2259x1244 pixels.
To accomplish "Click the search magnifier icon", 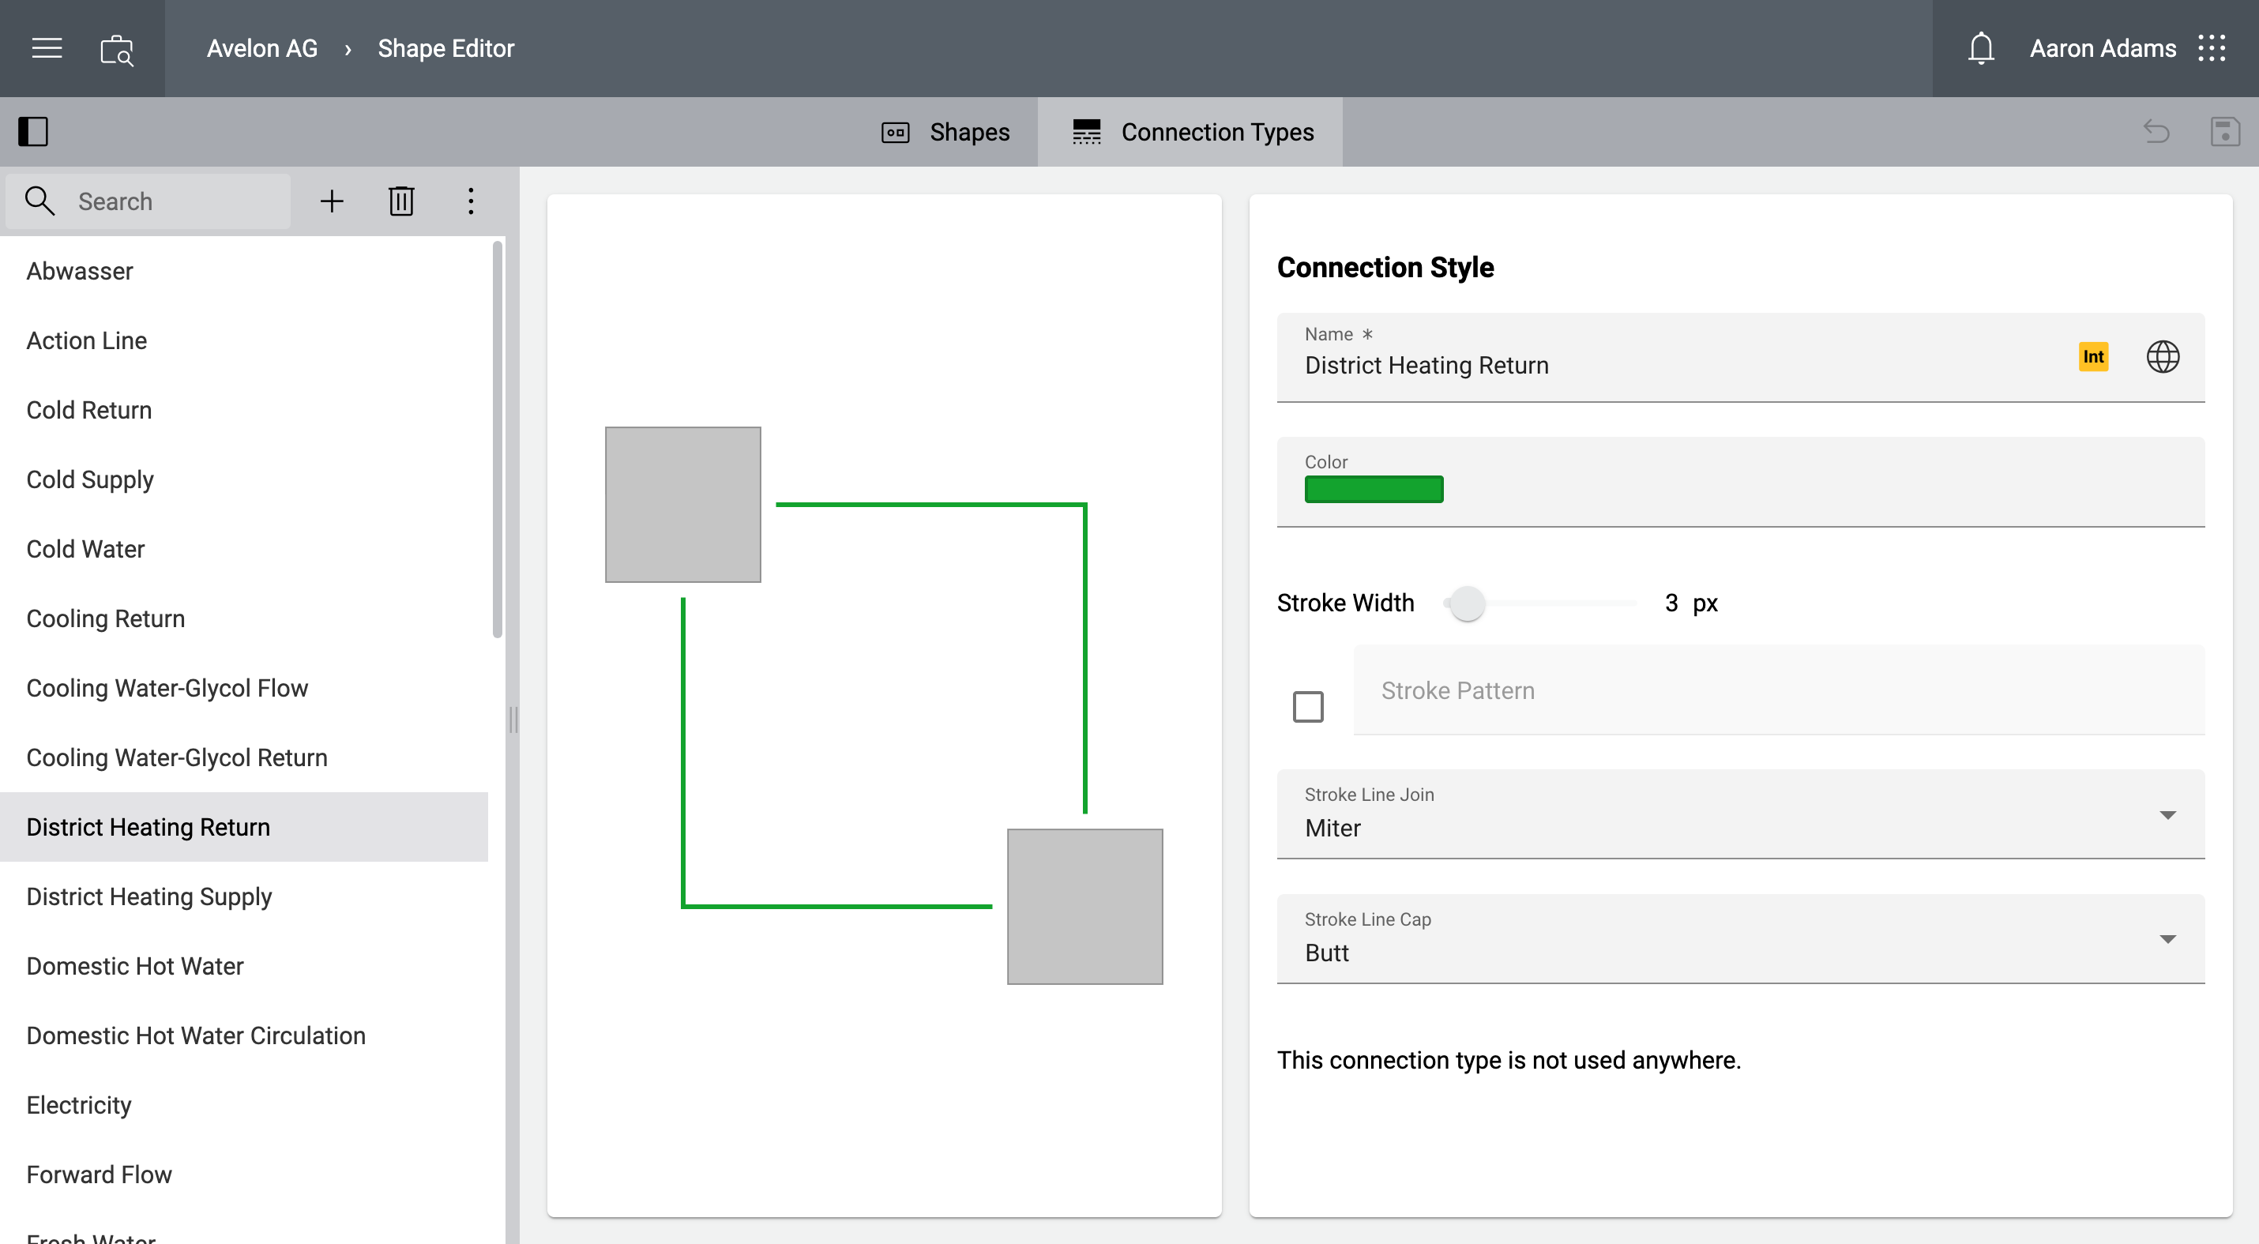I will 39,201.
